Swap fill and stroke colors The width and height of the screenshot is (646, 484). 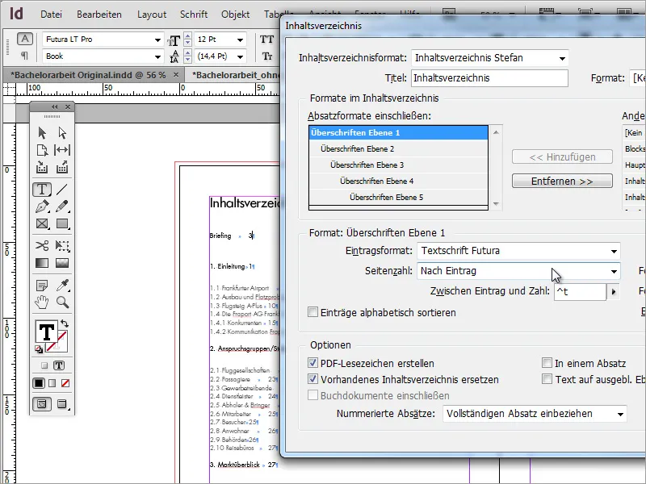[65, 323]
